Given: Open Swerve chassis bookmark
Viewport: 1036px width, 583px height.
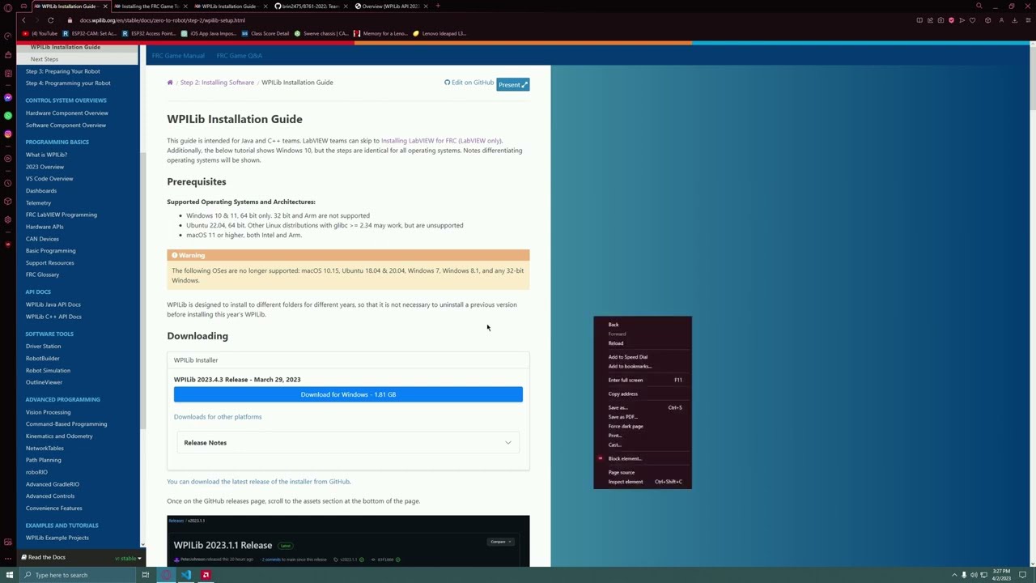Looking at the screenshot, I should [x=322, y=33].
